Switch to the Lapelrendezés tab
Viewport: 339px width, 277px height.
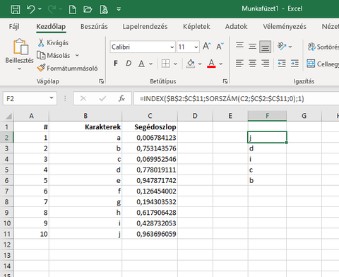pyautogui.click(x=145, y=26)
